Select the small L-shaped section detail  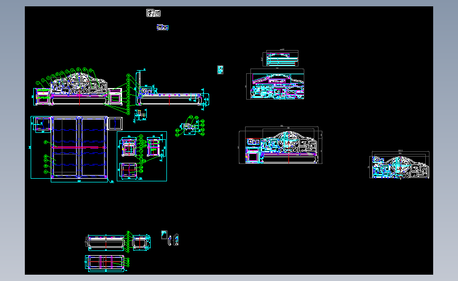click(141, 115)
